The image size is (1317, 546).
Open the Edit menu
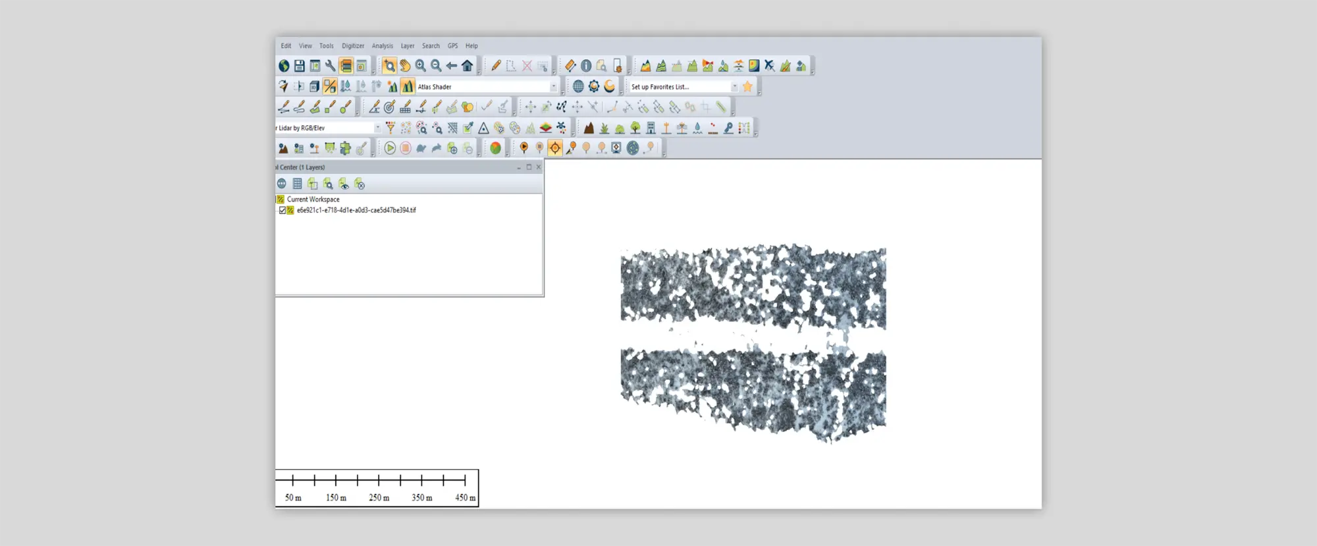click(286, 46)
